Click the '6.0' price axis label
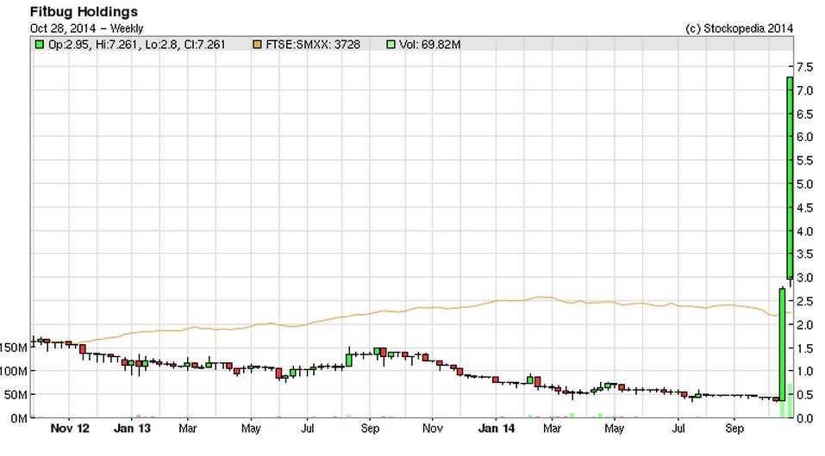The image size is (825, 456). coord(804,138)
